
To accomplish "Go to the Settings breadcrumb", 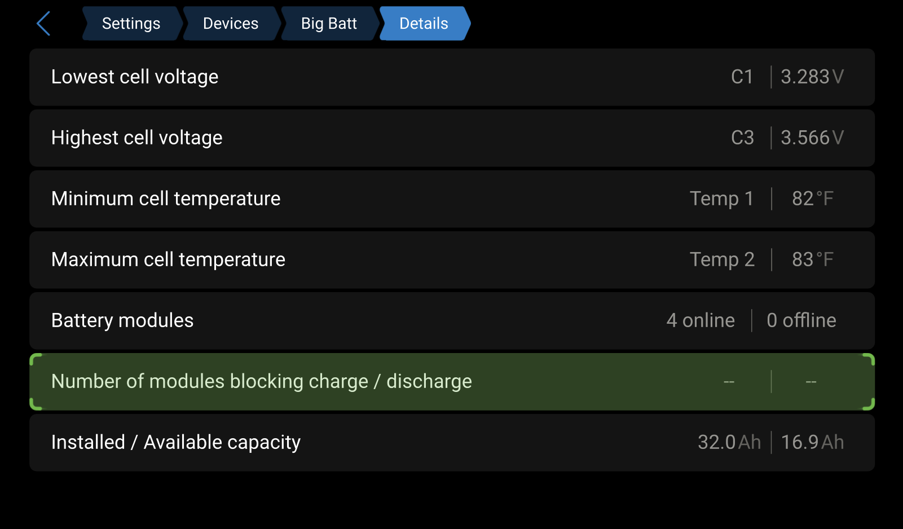I will pyautogui.click(x=131, y=24).
